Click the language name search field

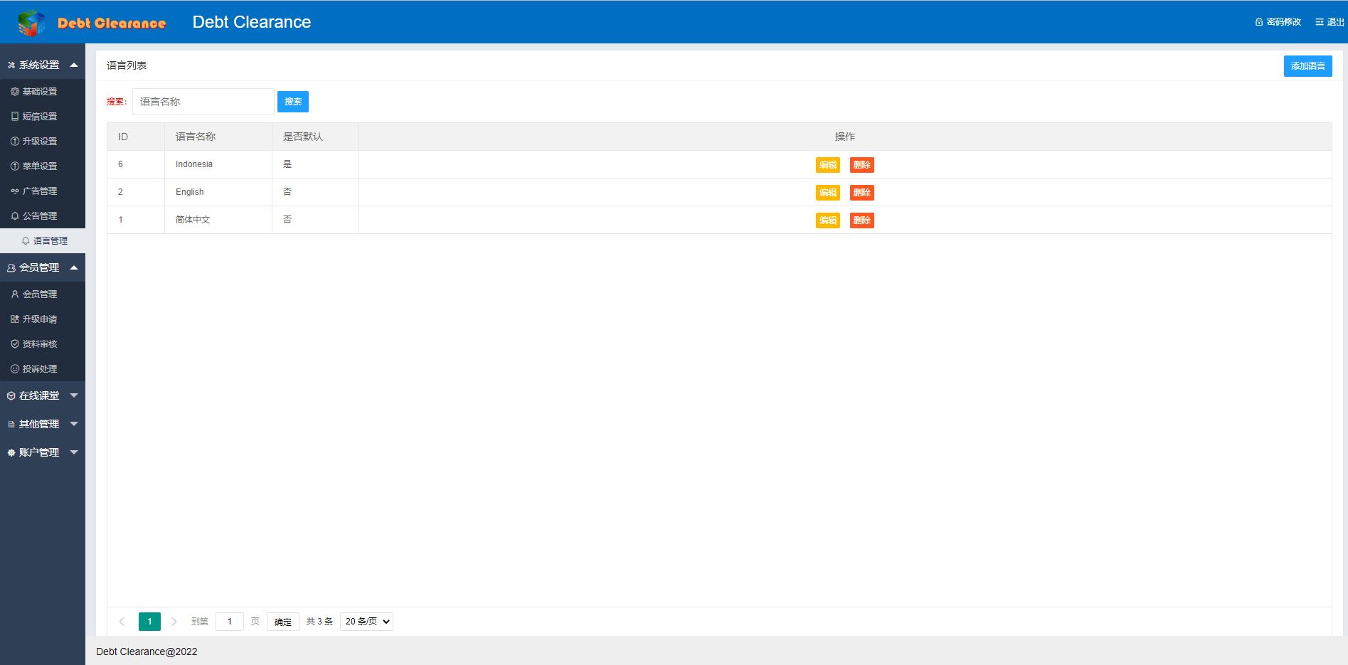[x=203, y=102]
